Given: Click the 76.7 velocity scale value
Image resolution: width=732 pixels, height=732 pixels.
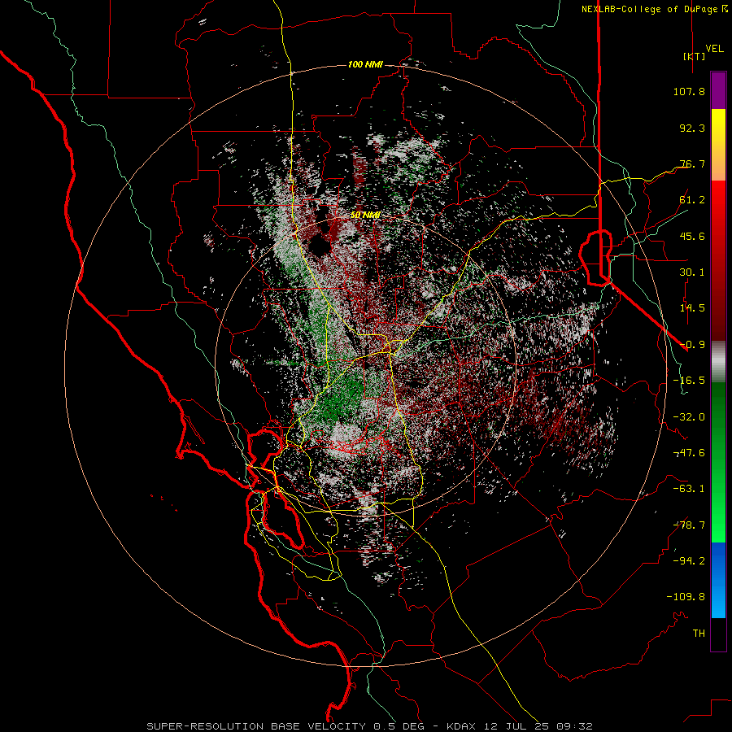Looking at the screenshot, I should coord(692,163).
